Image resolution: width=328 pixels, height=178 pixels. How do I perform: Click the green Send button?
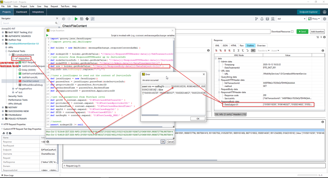coord(302,31)
